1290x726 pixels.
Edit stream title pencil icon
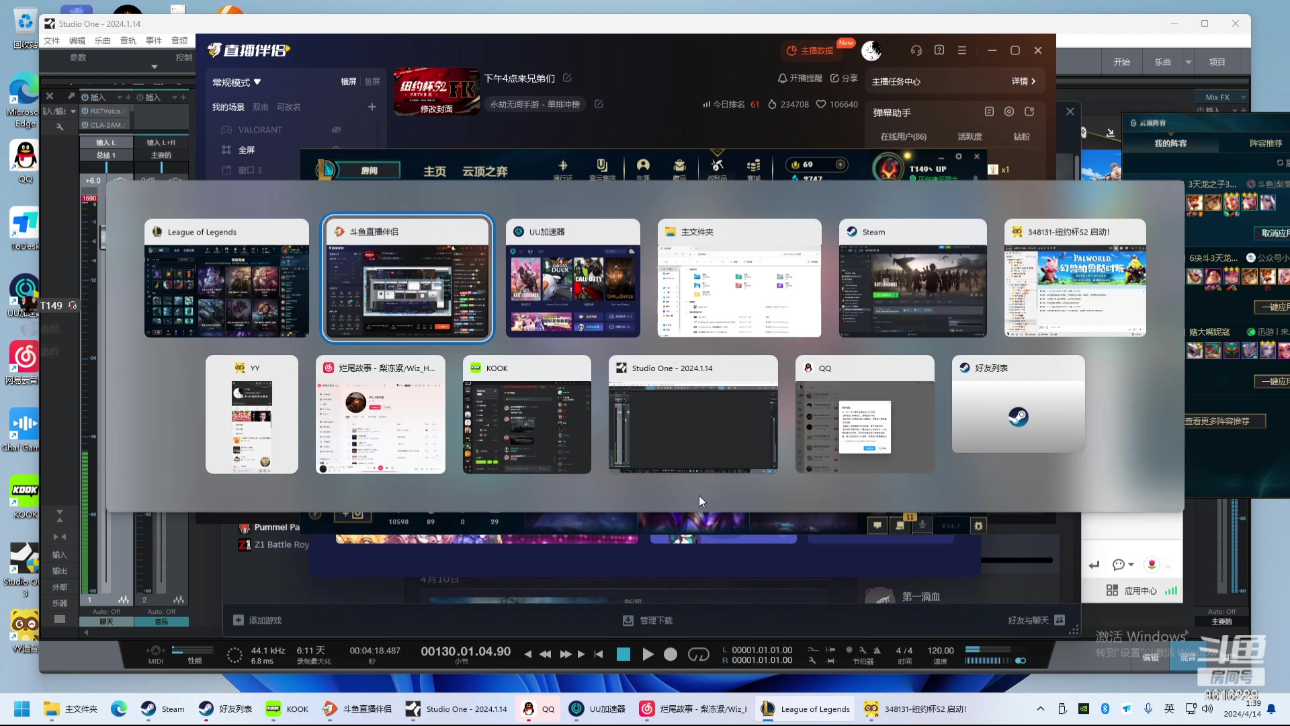567,78
